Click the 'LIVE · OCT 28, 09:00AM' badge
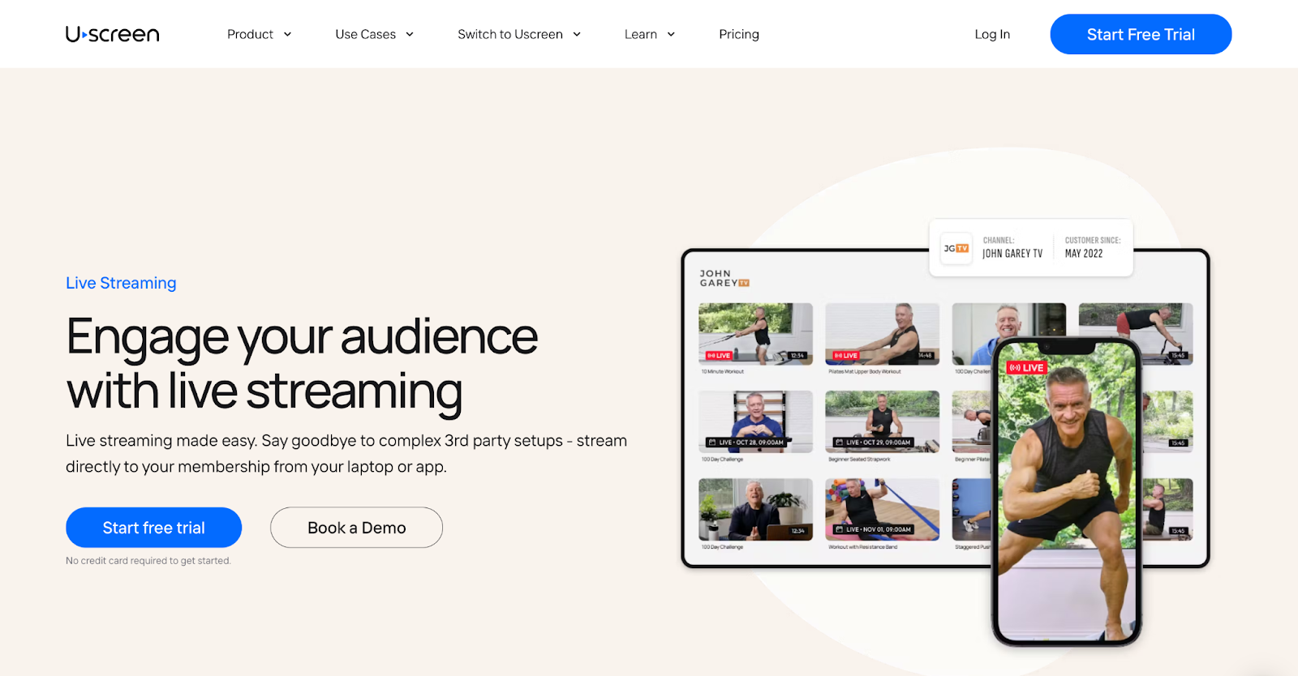This screenshot has height=676, width=1298. click(746, 443)
